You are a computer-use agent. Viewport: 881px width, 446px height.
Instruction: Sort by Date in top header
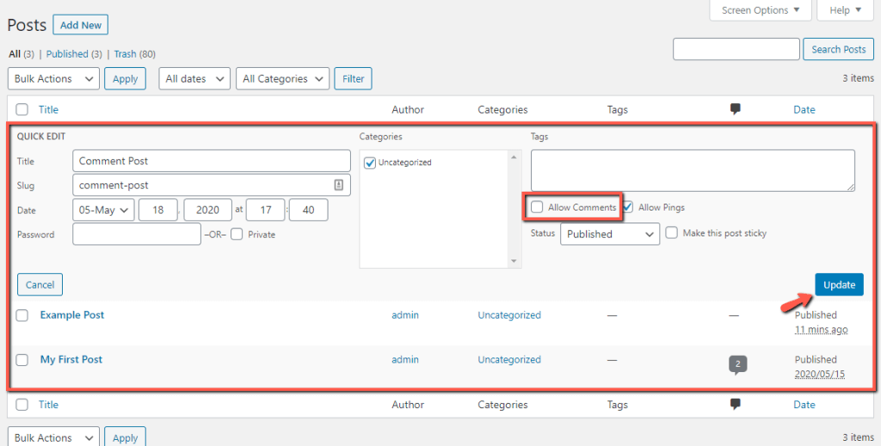click(x=804, y=109)
